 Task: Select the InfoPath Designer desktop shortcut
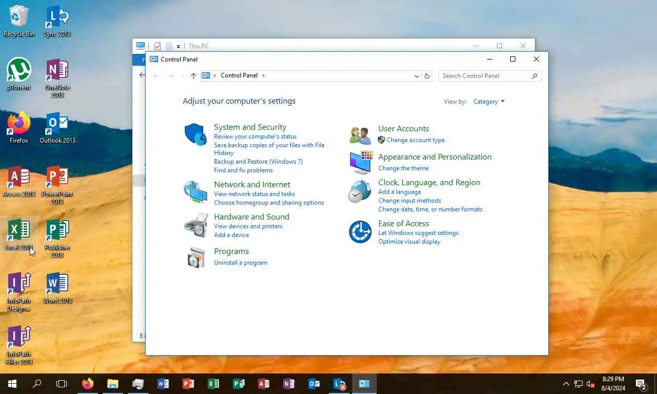[x=19, y=291]
